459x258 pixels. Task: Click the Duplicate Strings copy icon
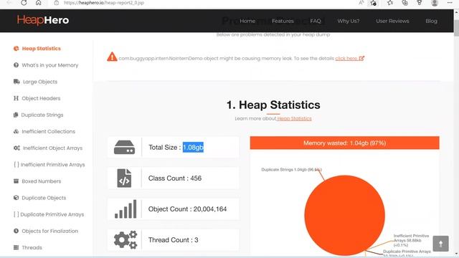[x=16, y=115]
